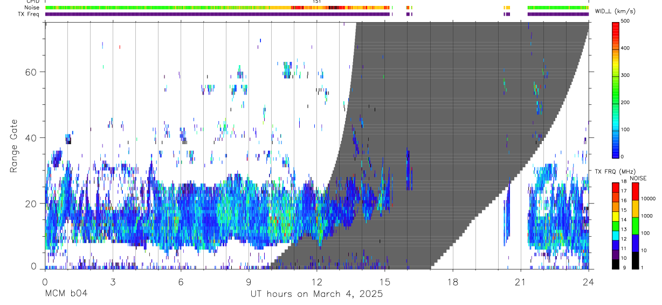Click the red 18 MHz swatch in TX FRQ legend
Image resolution: width=662 pixels, height=305 pixels.
coord(616,187)
